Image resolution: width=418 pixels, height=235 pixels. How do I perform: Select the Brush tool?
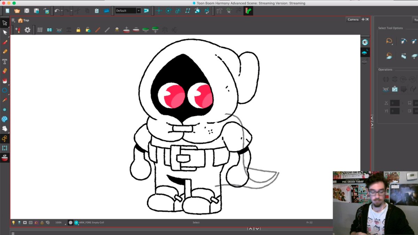(x=5, y=42)
